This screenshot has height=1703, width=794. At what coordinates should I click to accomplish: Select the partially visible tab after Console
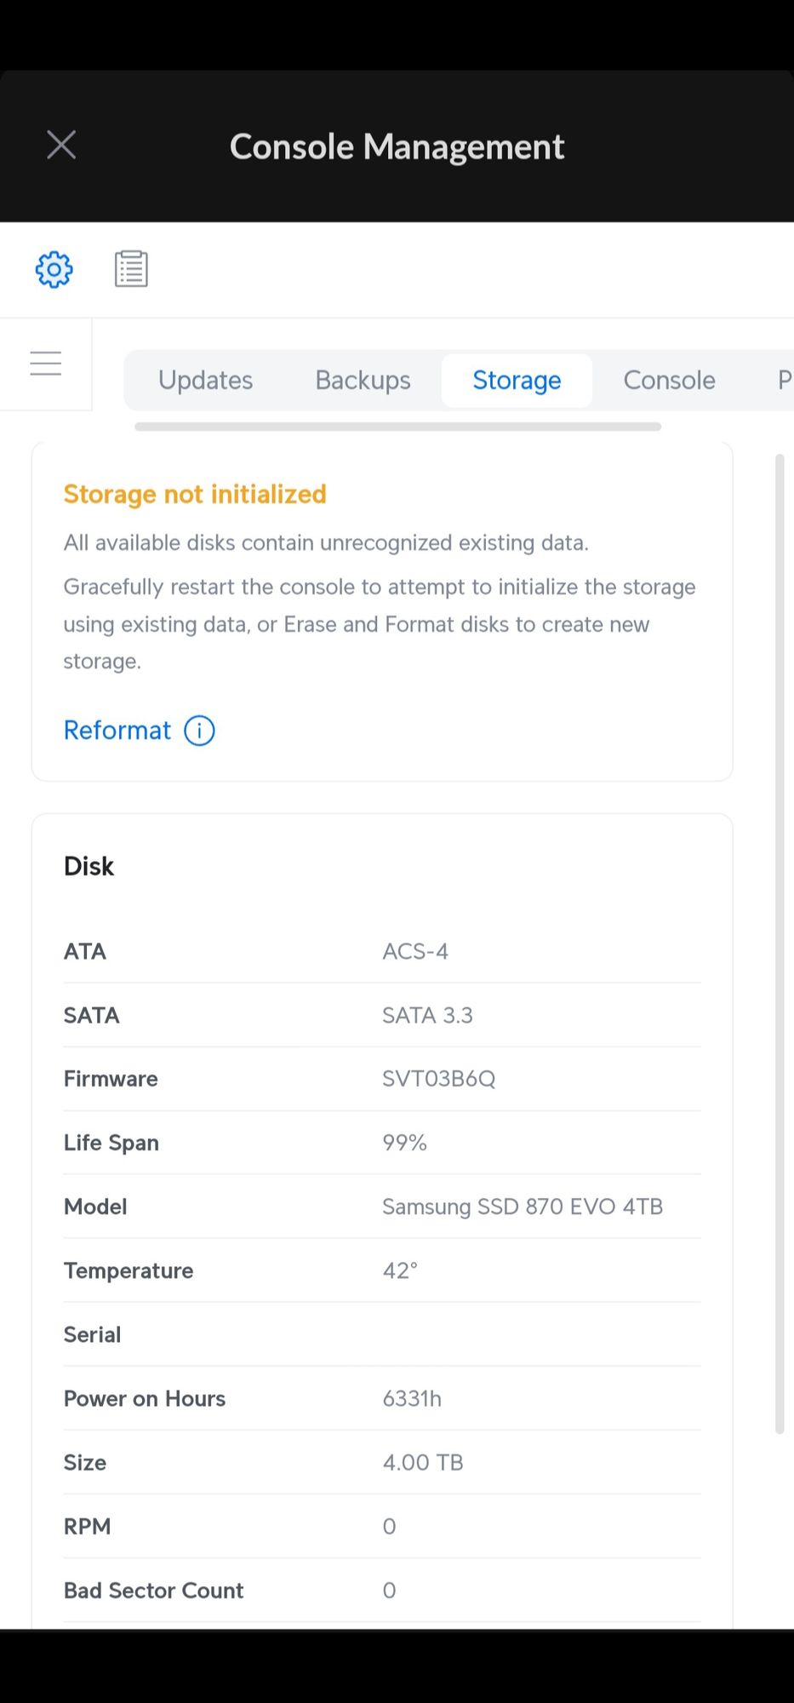pos(784,380)
